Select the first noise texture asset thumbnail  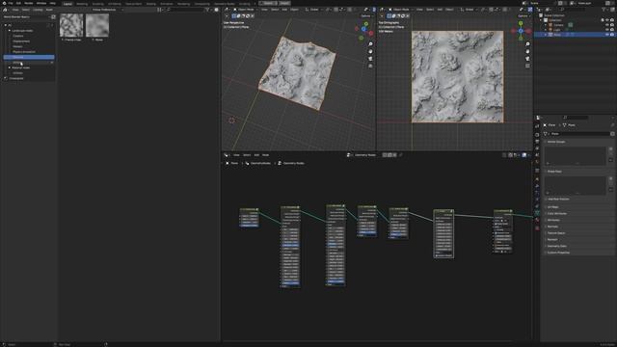[71, 25]
